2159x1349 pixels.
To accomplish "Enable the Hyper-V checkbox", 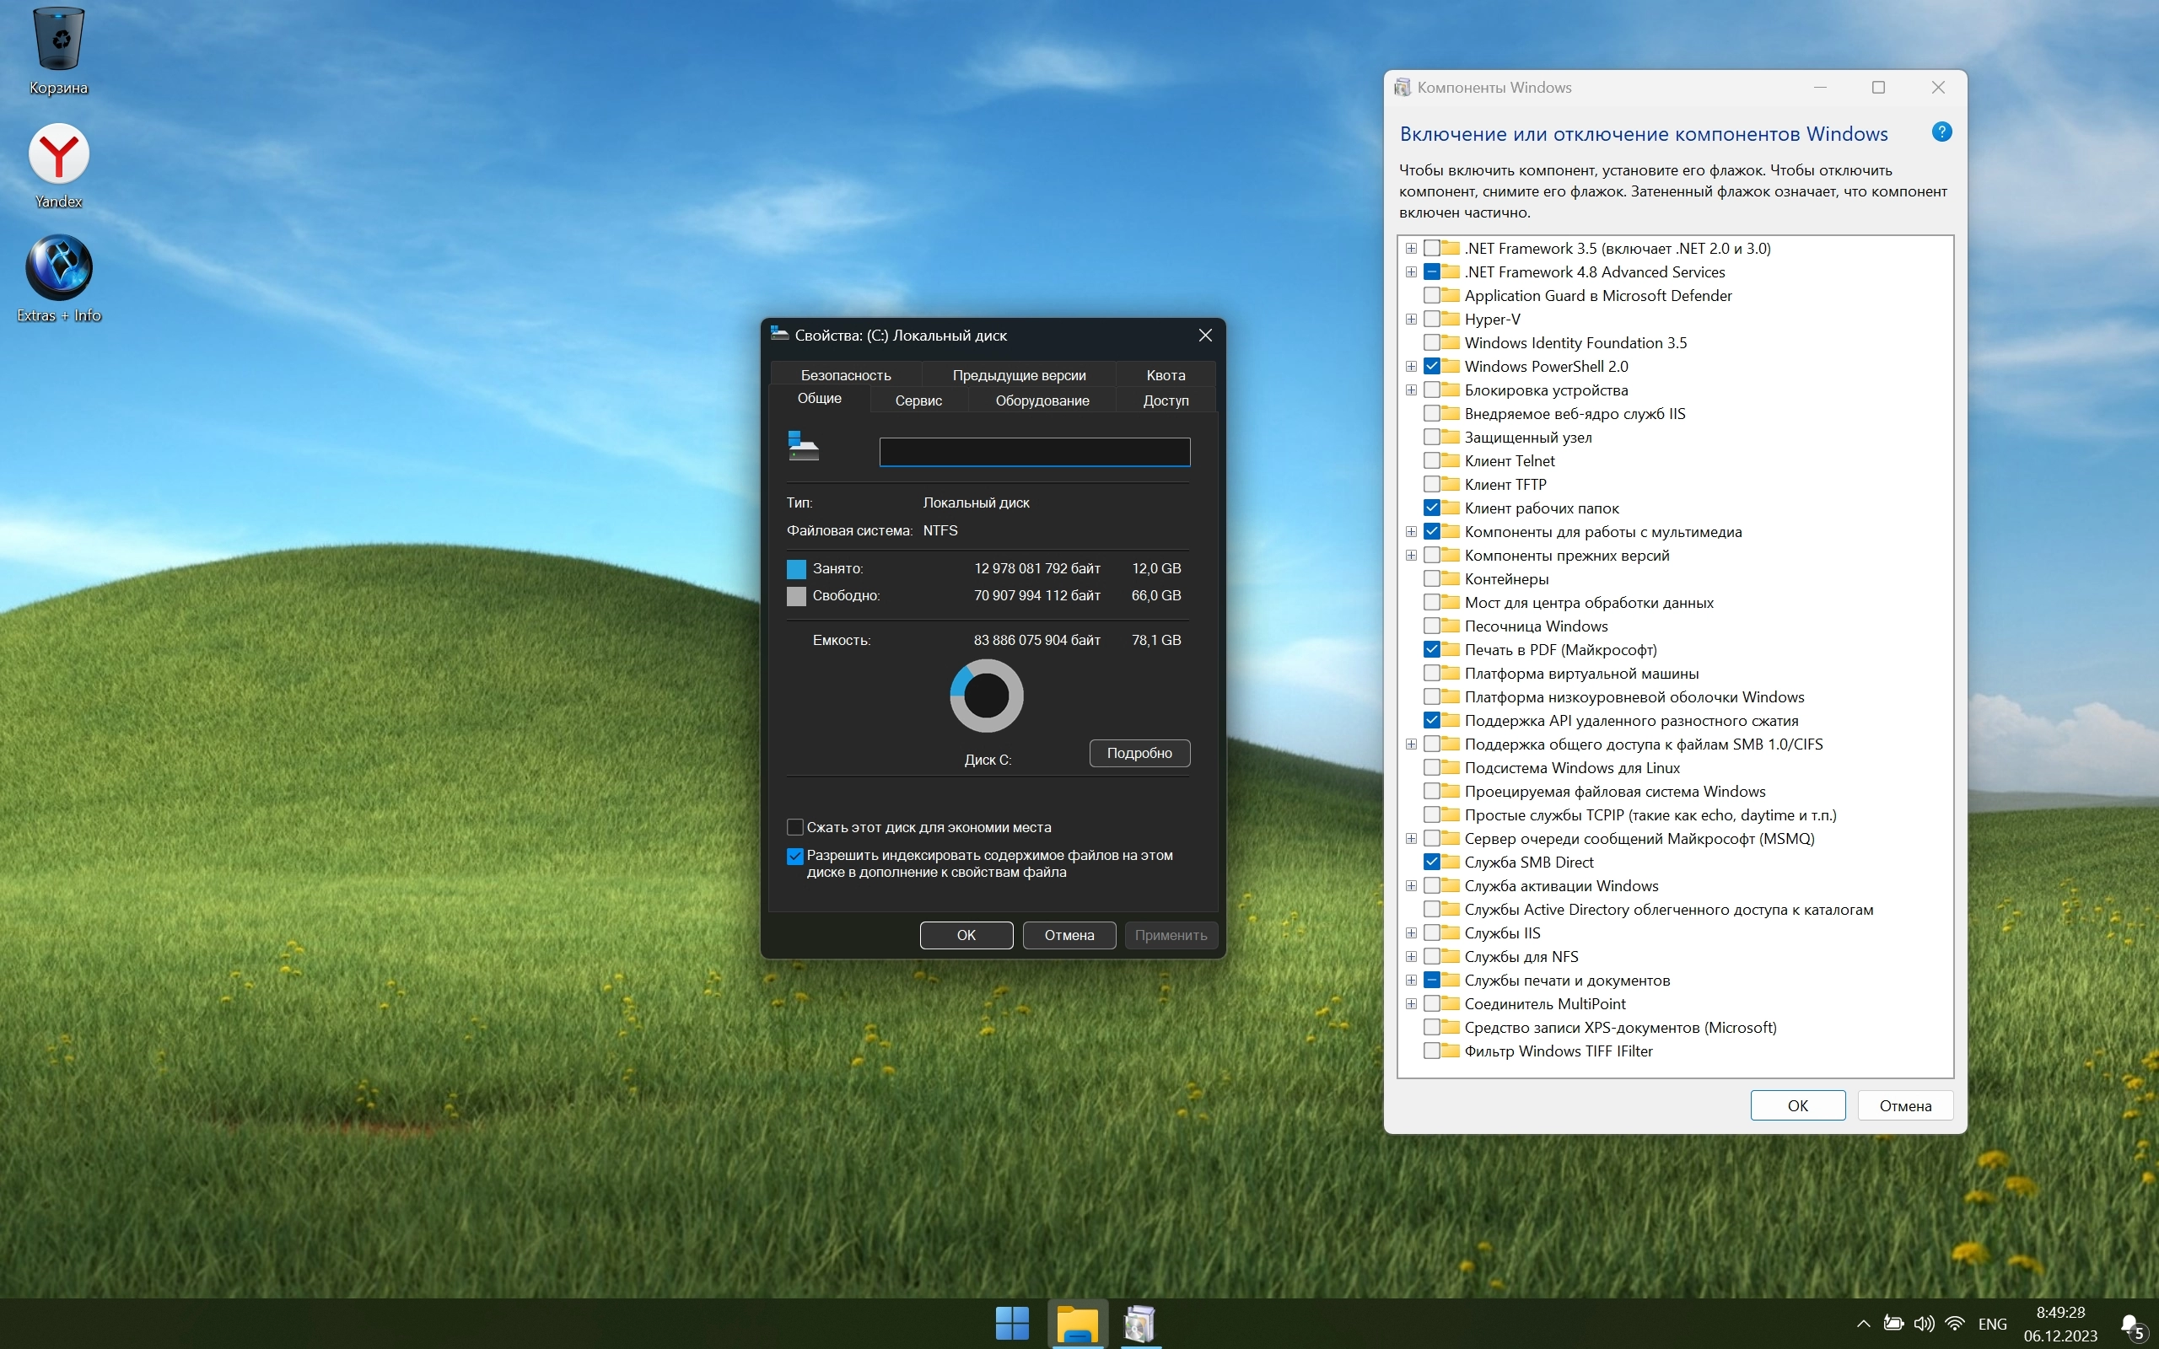I will (1432, 320).
